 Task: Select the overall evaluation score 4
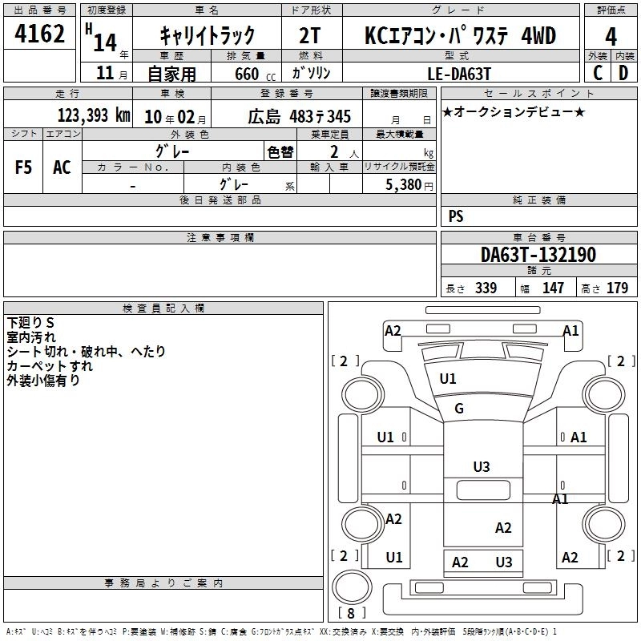pos(611,36)
